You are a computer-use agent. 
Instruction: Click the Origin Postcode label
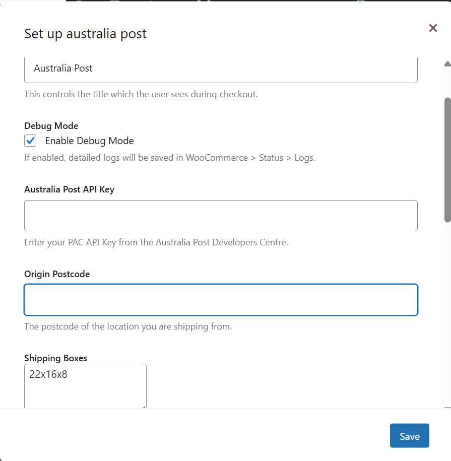[56, 274]
